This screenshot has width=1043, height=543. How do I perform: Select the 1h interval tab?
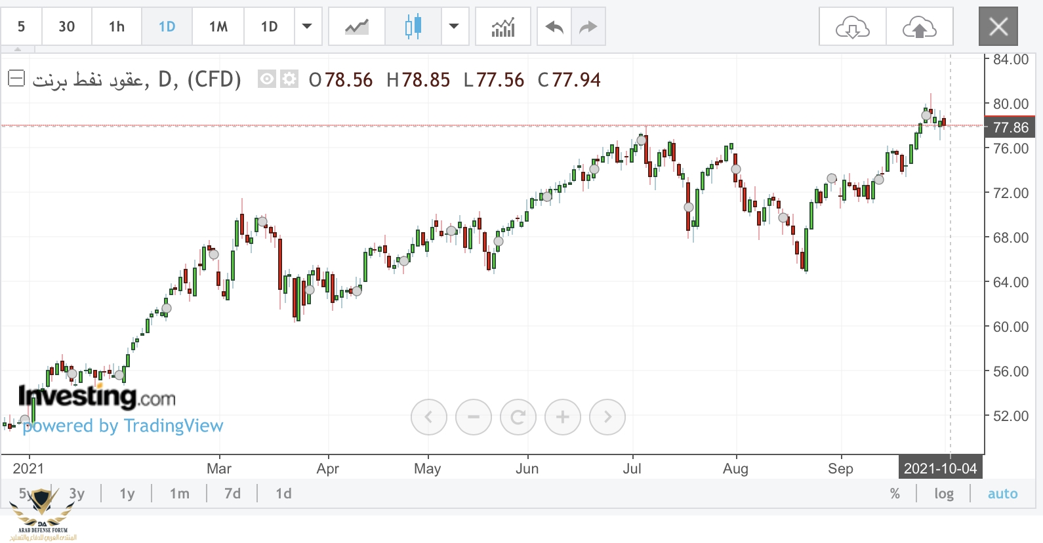[117, 27]
